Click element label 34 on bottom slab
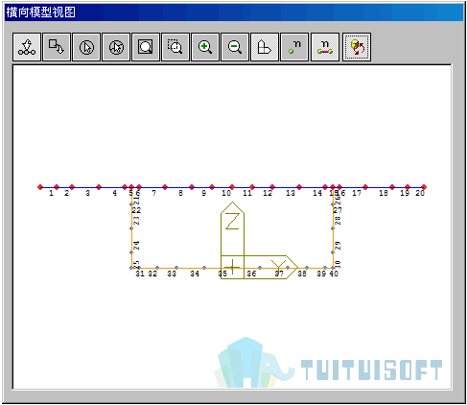Image resolution: width=467 pixels, height=405 pixels. (195, 274)
